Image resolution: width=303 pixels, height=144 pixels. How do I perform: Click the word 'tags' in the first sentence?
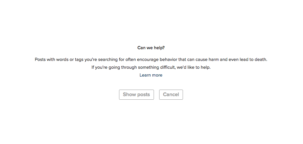click(x=79, y=60)
